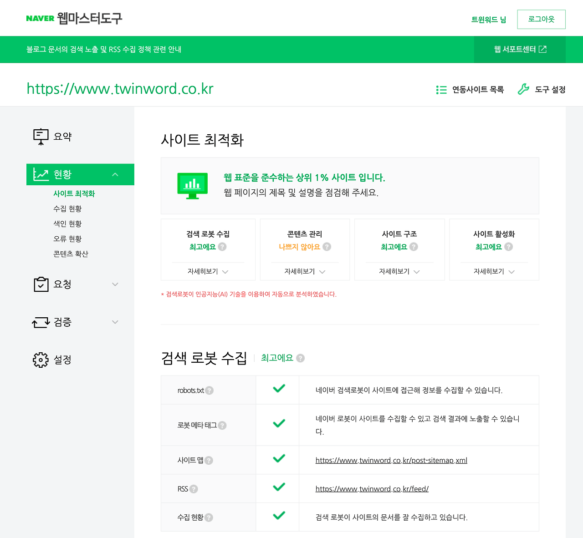
Task: Open the 요청 request icon in the sidebar
Action: coord(41,284)
